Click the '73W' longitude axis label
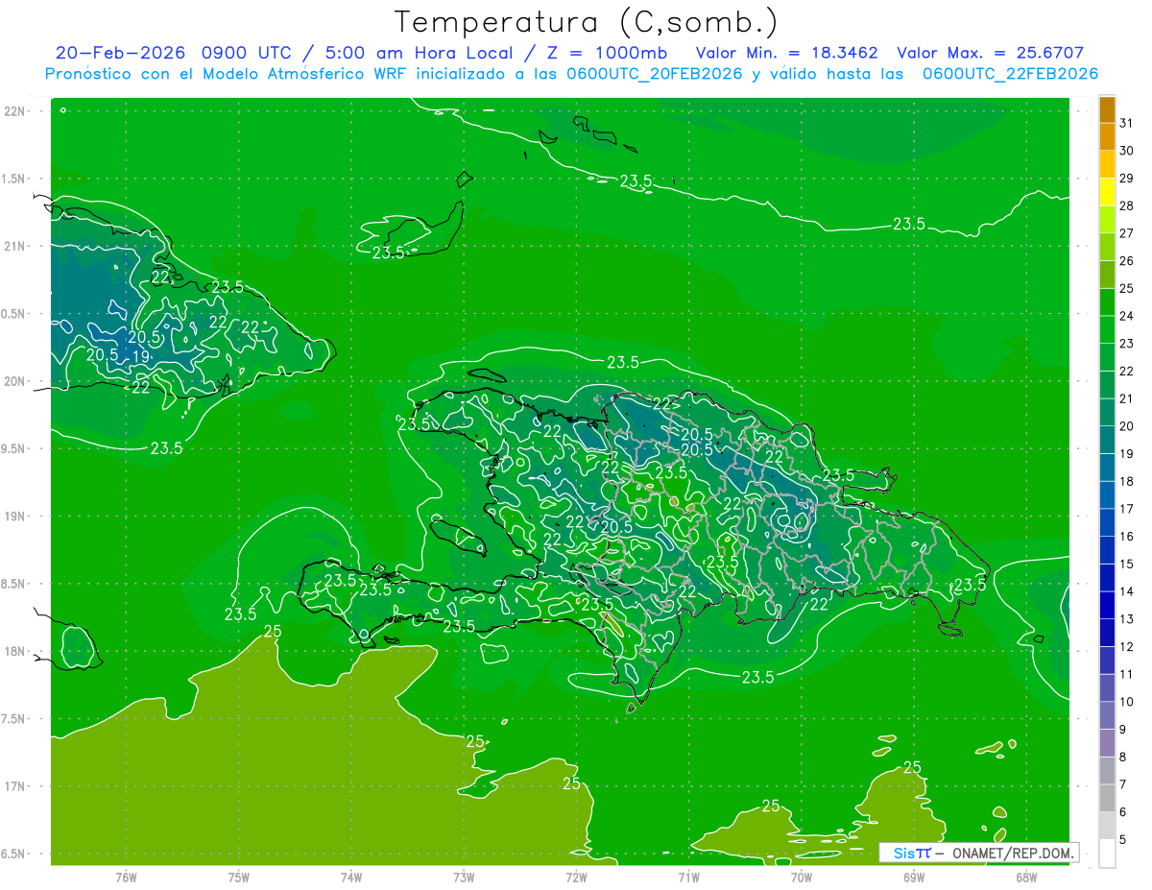This screenshot has width=1152, height=890. [464, 878]
